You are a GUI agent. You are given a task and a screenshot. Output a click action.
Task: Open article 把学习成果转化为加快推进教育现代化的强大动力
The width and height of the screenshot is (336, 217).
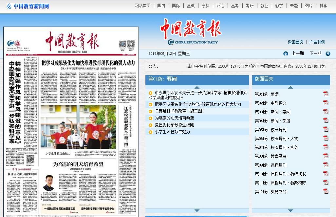[x=198, y=104]
